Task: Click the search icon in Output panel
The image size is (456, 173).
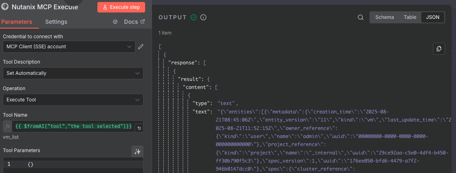Action: tap(361, 17)
